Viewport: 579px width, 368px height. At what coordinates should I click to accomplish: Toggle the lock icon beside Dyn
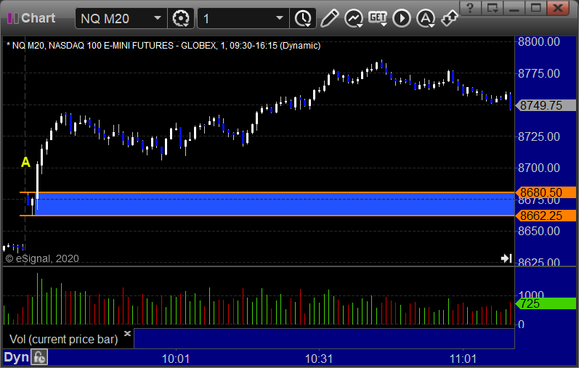click(39, 357)
